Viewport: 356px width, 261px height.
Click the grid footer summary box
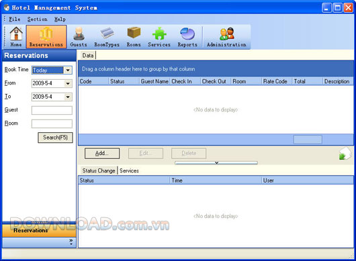[308, 140]
